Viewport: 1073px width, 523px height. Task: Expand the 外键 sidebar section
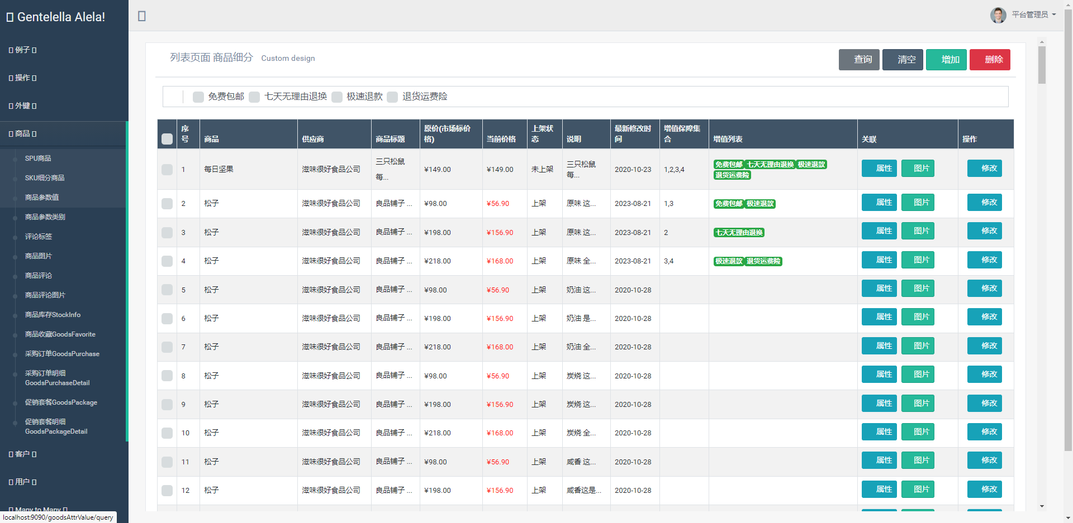(x=23, y=105)
